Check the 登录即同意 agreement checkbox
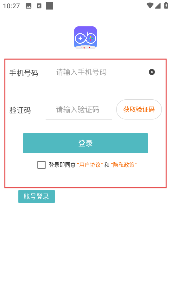 pyautogui.click(x=41, y=165)
